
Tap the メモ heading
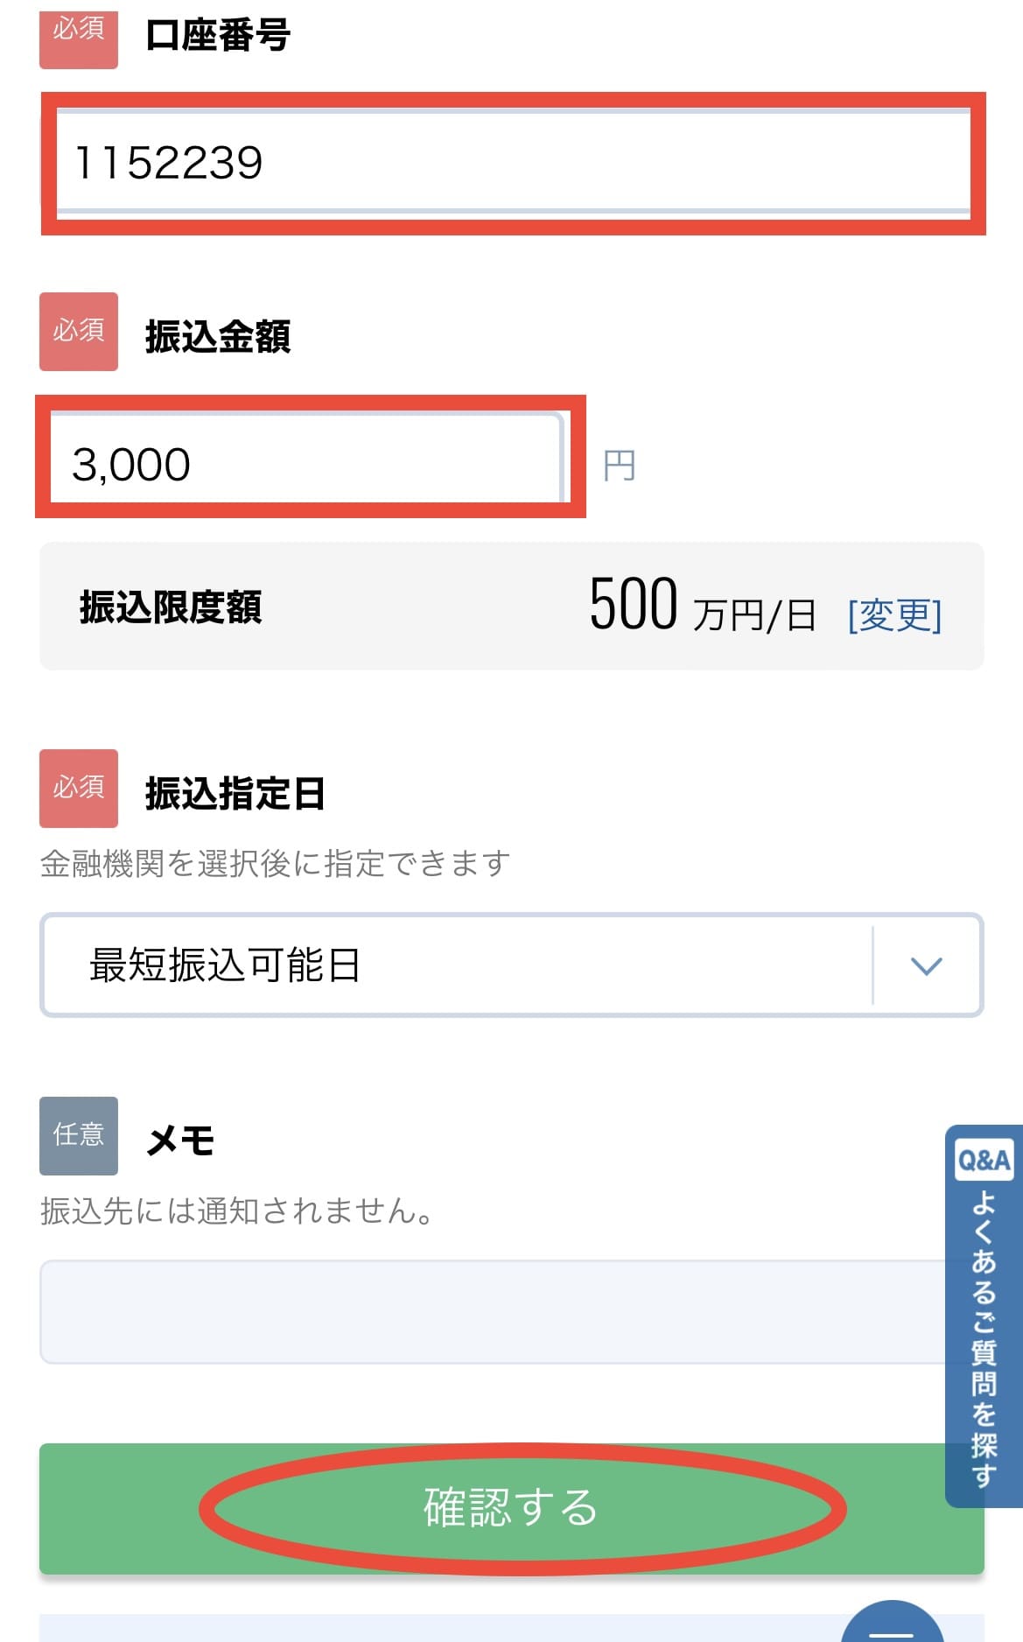click(x=180, y=1140)
